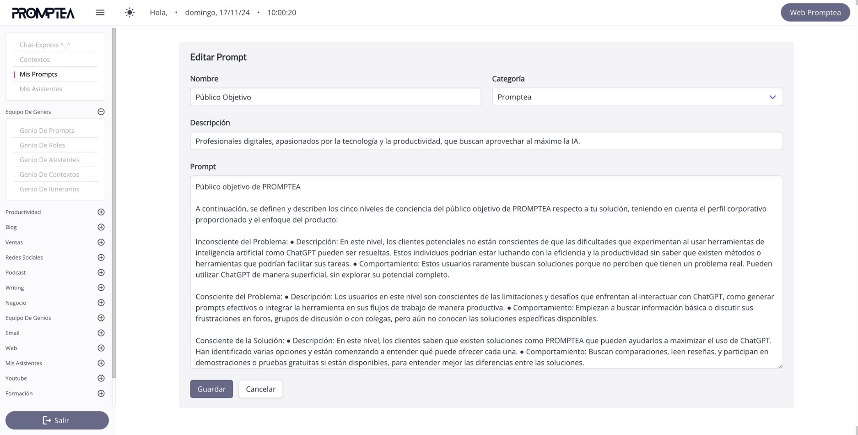Image resolution: width=858 pixels, height=435 pixels.
Task: Expand the Youtube section
Action: click(x=101, y=378)
